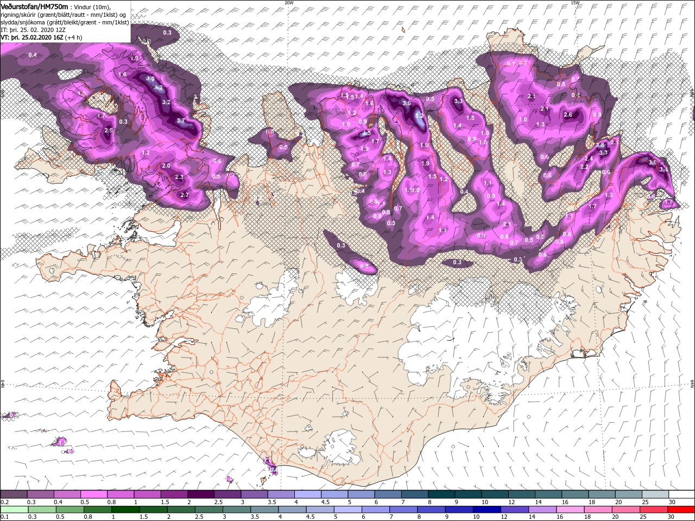Viewport: 695px width, 521px height.
Task: Click the 5.2 precipitation value on the map
Action: (419, 116)
